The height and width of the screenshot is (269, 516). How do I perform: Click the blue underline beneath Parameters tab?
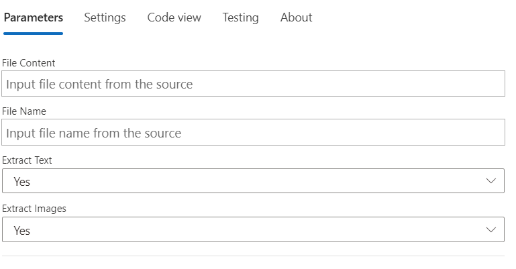pos(34,33)
